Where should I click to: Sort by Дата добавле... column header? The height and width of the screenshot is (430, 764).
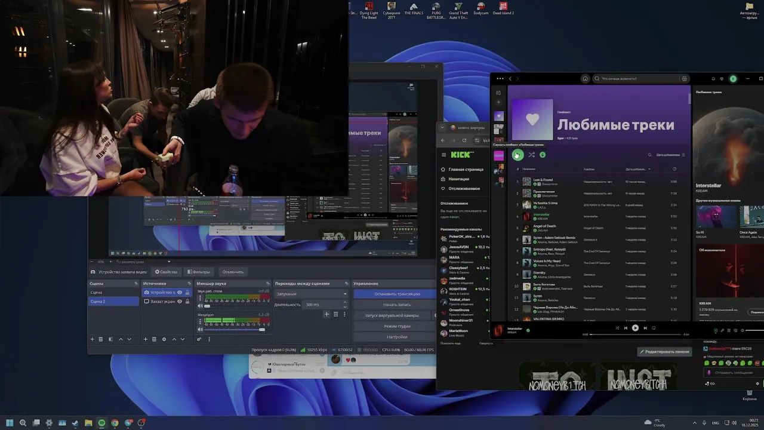637,169
